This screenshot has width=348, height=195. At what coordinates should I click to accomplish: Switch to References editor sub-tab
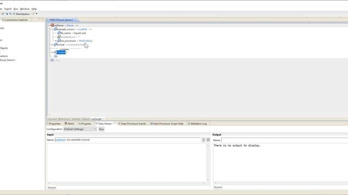[x=64, y=119]
